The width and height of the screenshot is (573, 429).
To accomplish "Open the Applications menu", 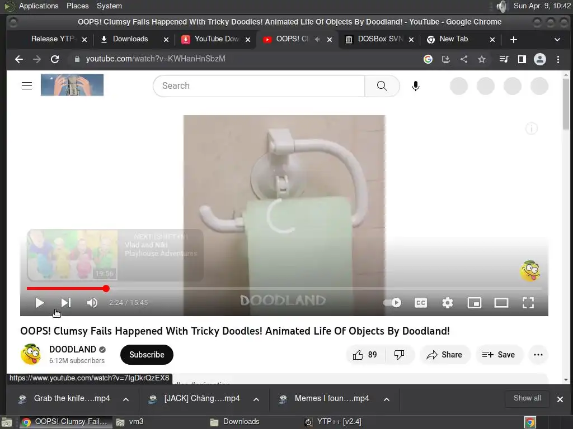I will (39, 6).
